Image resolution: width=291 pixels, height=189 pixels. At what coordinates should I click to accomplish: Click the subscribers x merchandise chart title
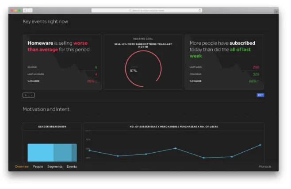(174, 127)
